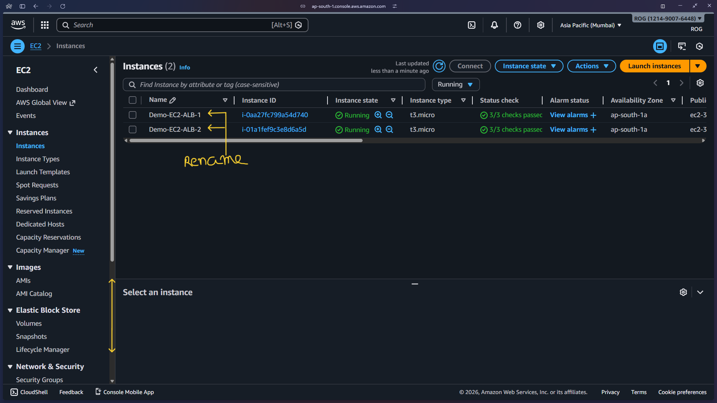Edit the Name column with the pencil icon
This screenshot has height=403, width=717.
(172, 100)
